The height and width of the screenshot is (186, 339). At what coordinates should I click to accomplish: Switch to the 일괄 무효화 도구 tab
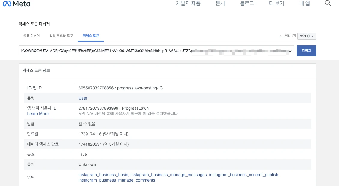point(61,36)
